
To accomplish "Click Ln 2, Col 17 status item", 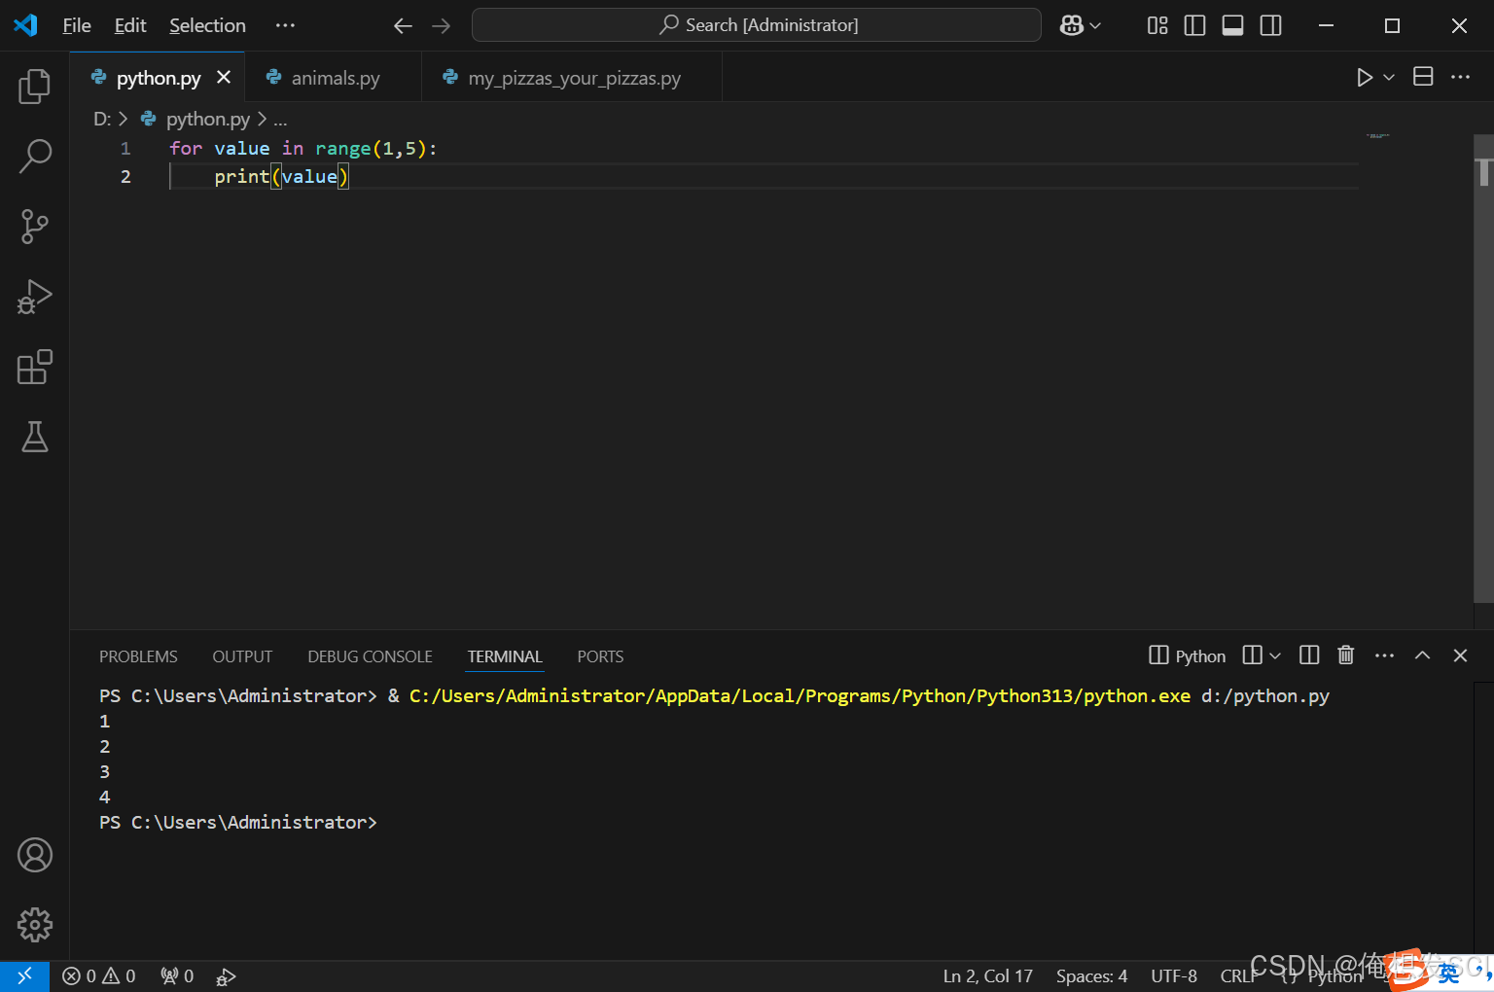I will click(x=987, y=975).
